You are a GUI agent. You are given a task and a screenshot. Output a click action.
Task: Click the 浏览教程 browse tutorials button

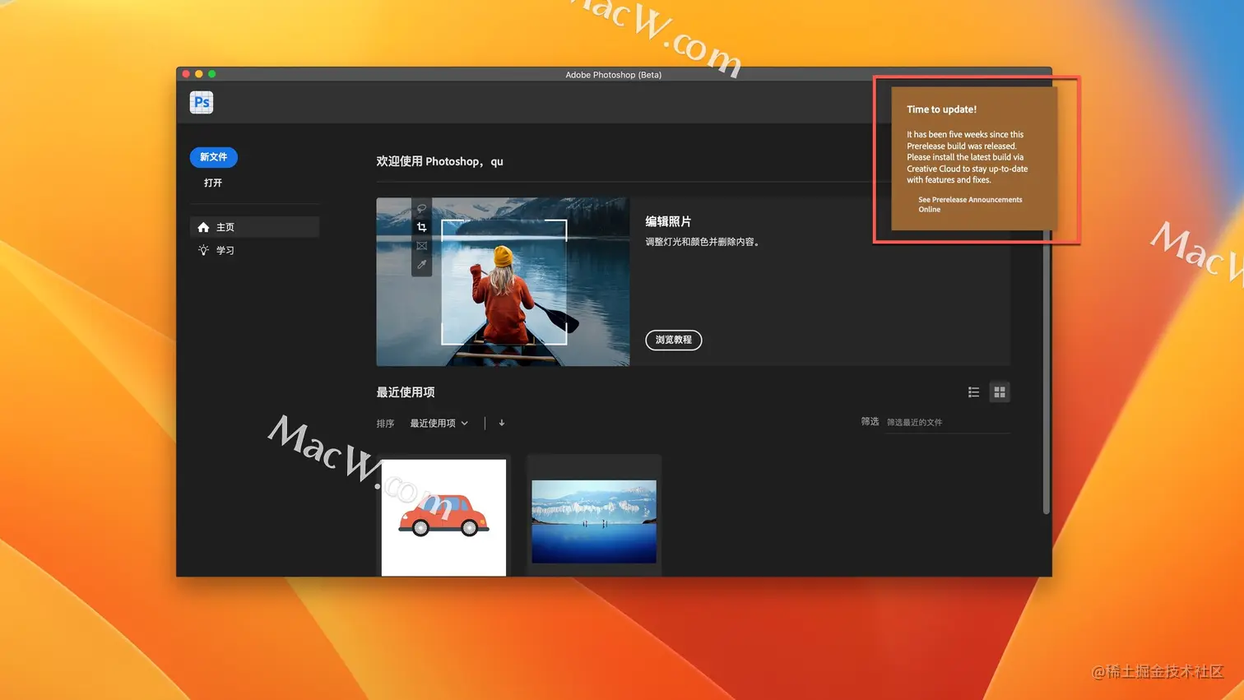point(674,340)
